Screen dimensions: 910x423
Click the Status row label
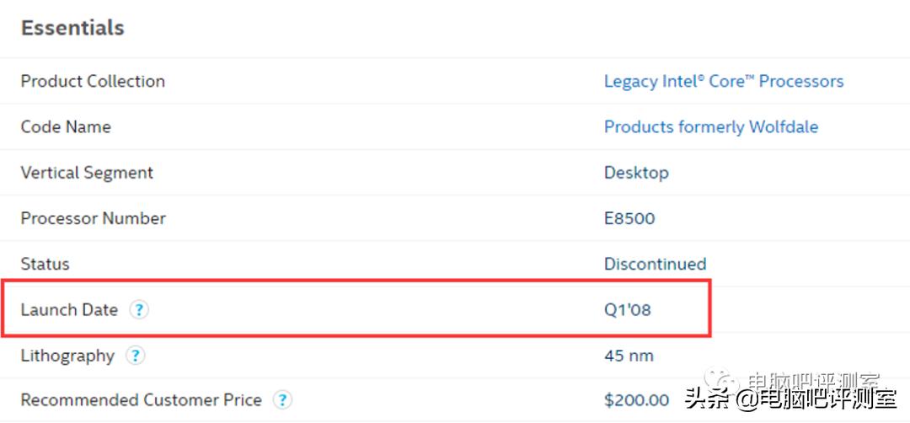pos(45,264)
